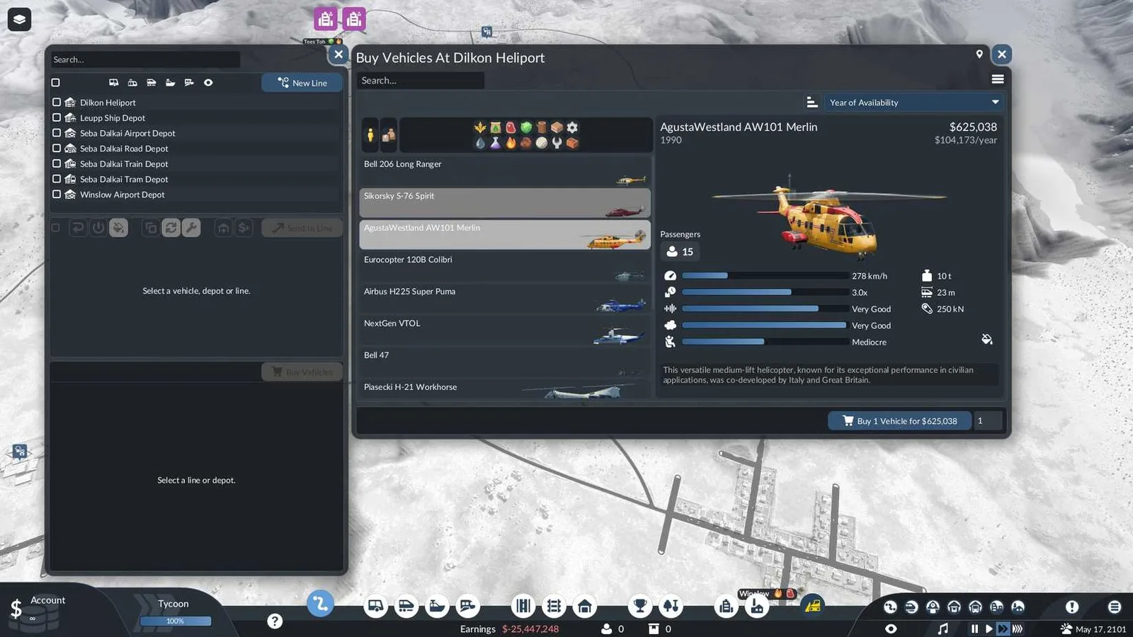The height and width of the screenshot is (637, 1133).
Task: Check the Leupp Ship Depot checkbox
Action: [x=57, y=117]
